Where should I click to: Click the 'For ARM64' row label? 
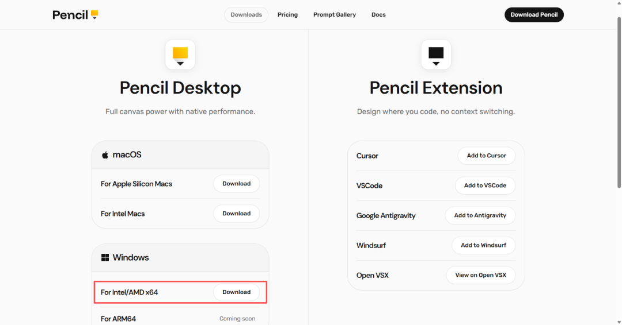tap(118, 319)
